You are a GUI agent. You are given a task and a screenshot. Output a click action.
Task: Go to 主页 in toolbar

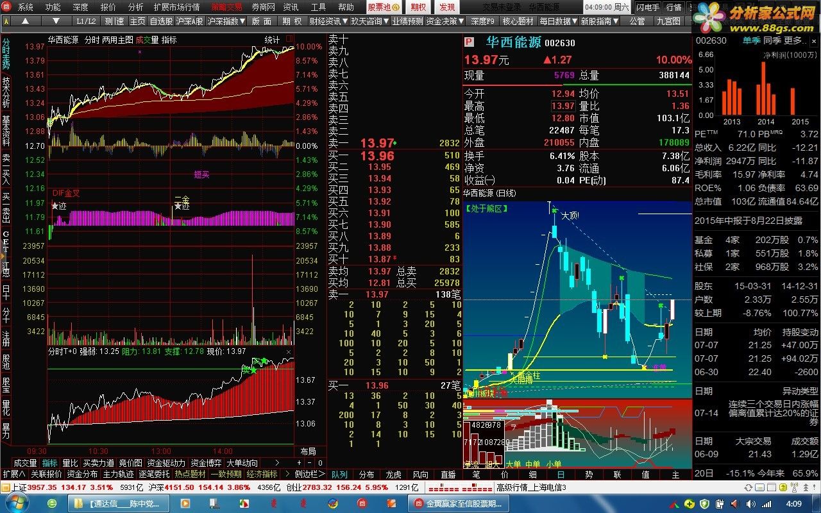click(137, 21)
